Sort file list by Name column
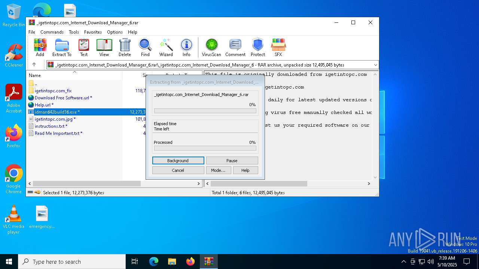The width and height of the screenshot is (479, 269). pyautogui.click(x=74, y=75)
